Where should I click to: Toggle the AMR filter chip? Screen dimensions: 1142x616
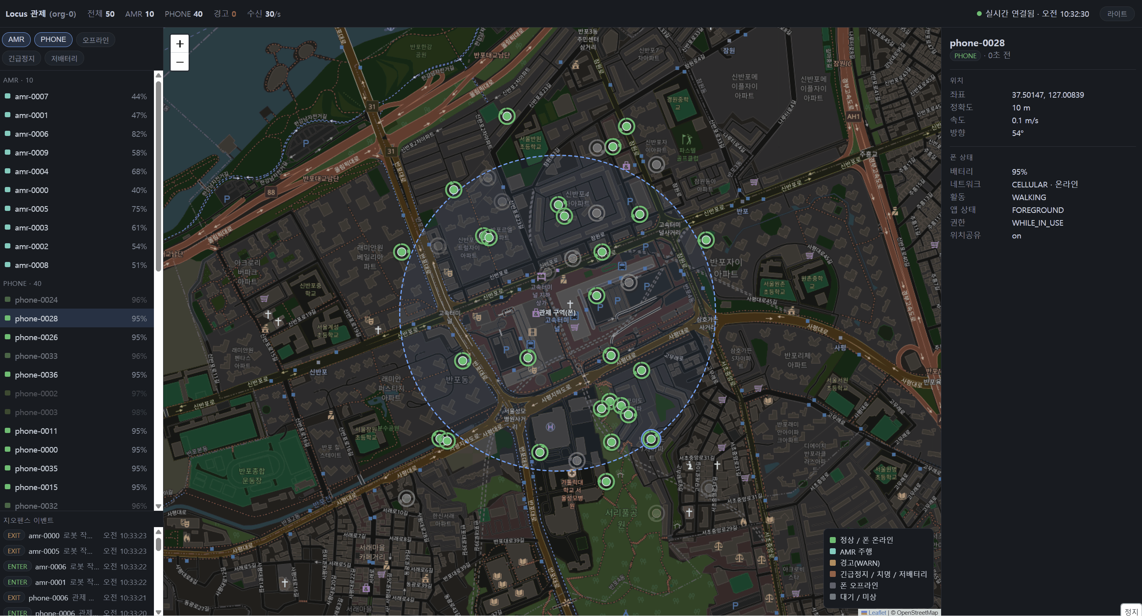(x=16, y=39)
